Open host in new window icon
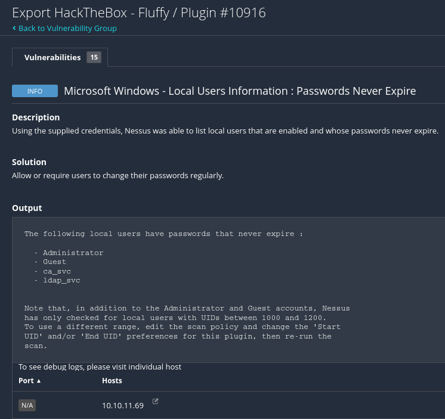445x419 pixels. [156, 402]
